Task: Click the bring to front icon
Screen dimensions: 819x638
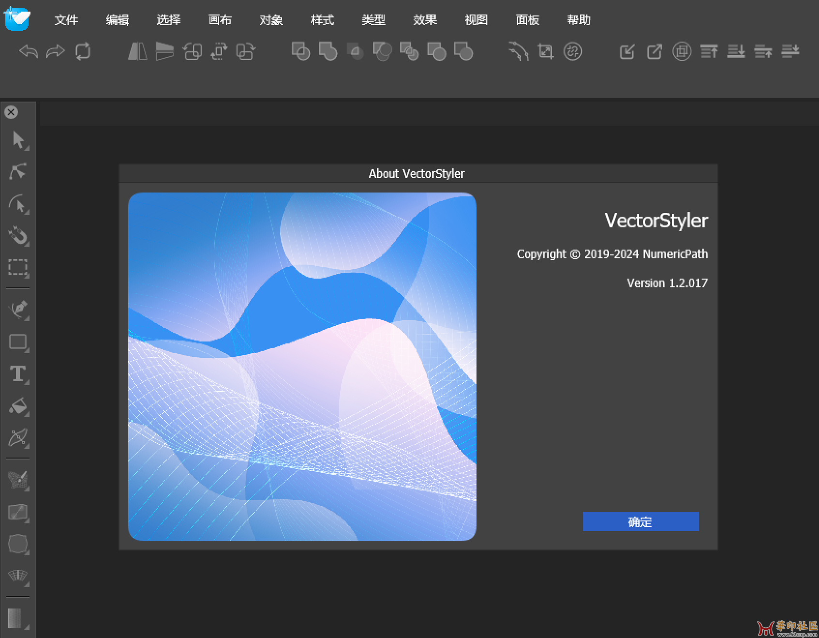Action: (x=709, y=51)
